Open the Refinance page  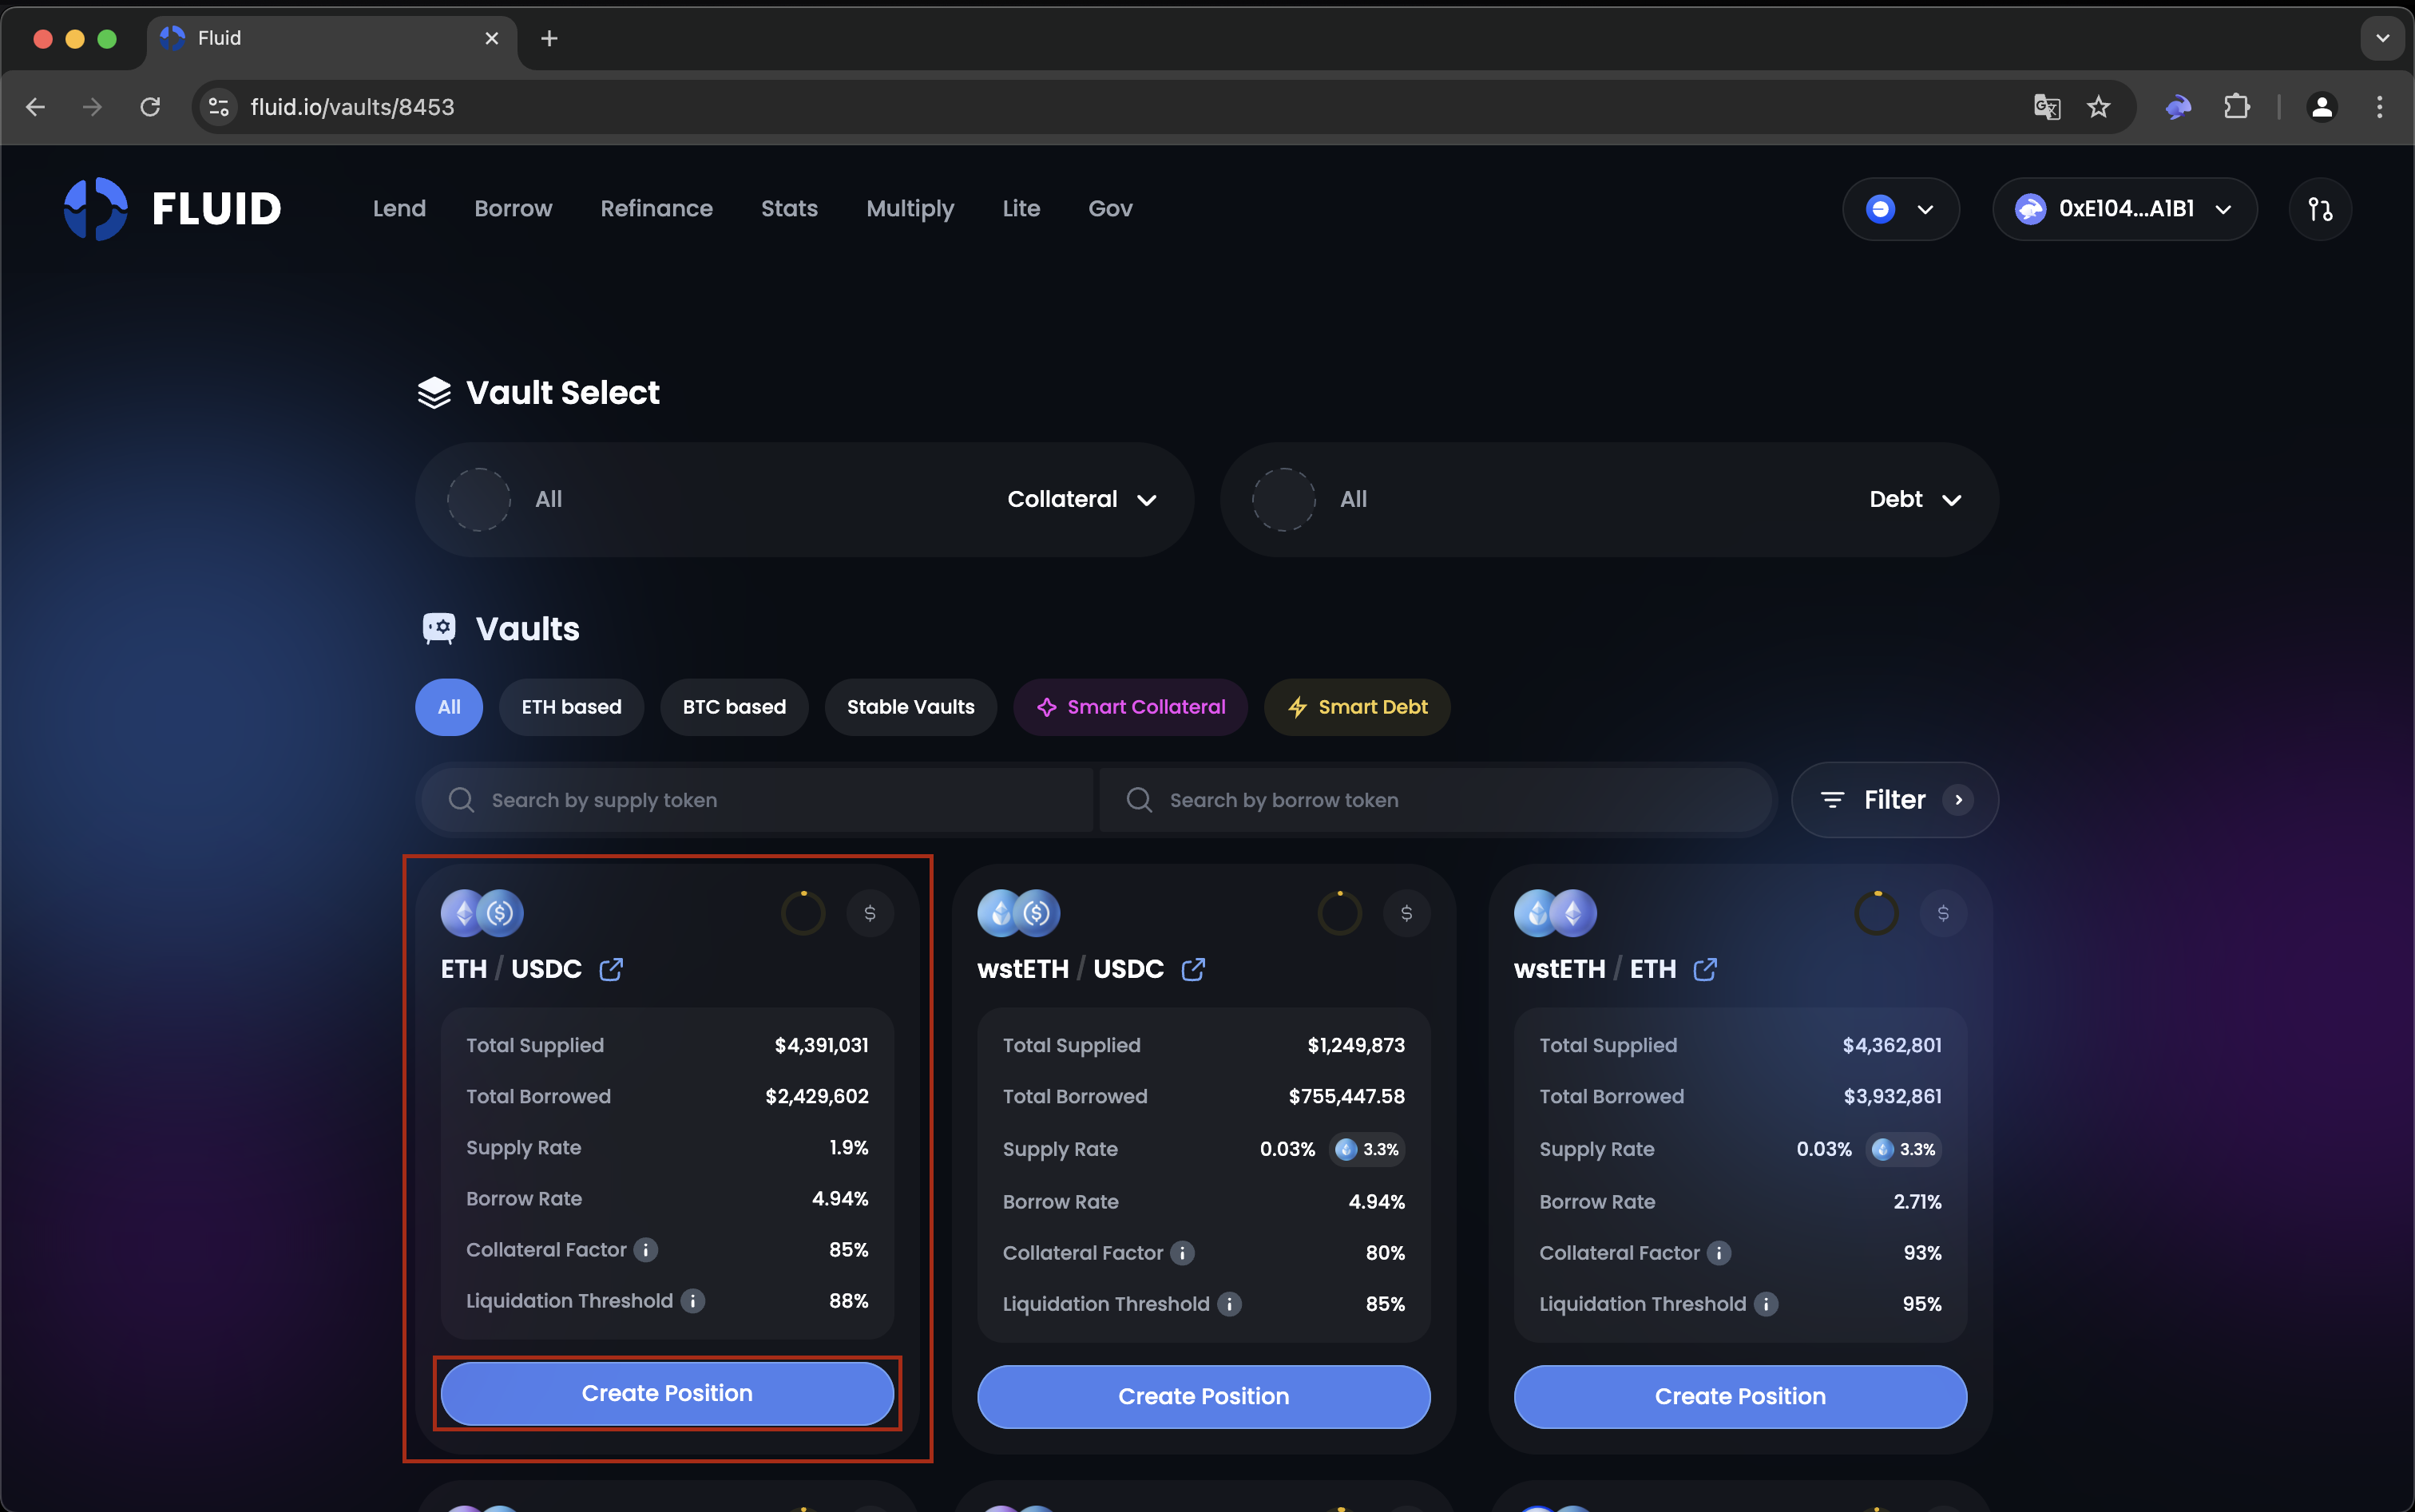pyautogui.click(x=656, y=209)
